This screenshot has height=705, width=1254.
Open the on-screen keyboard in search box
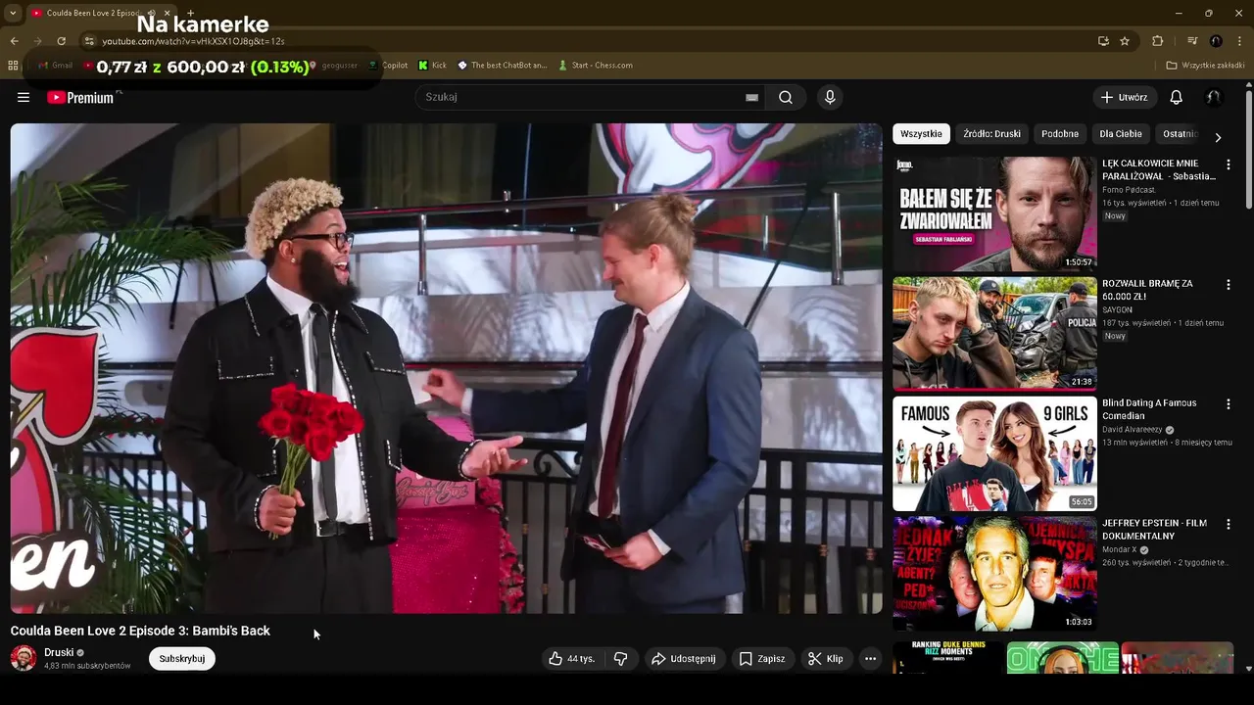coord(751,97)
